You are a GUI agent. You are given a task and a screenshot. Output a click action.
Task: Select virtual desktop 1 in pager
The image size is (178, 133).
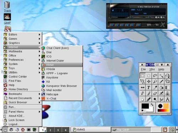[x=43, y=130]
